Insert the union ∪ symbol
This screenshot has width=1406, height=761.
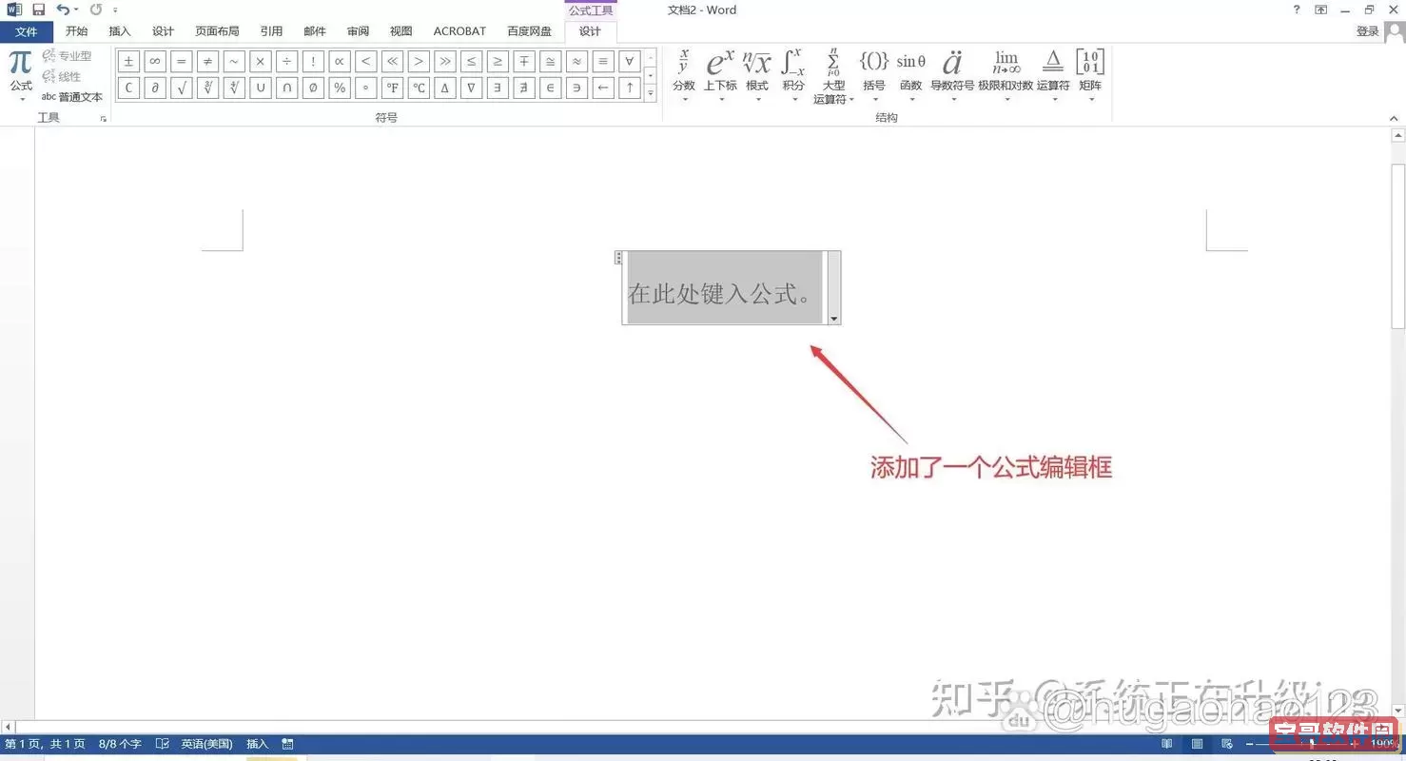tap(260, 88)
